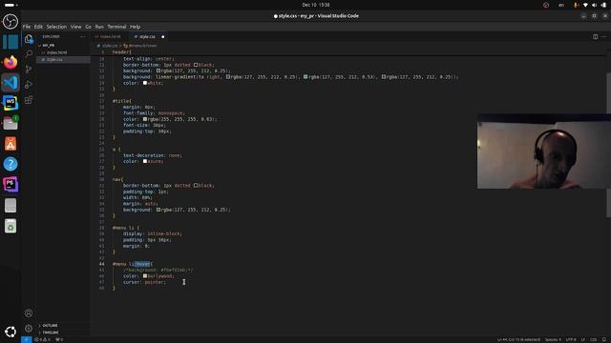Expand the TIMELINE section
The width and height of the screenshot is (611, 343).
coord(51,333)
